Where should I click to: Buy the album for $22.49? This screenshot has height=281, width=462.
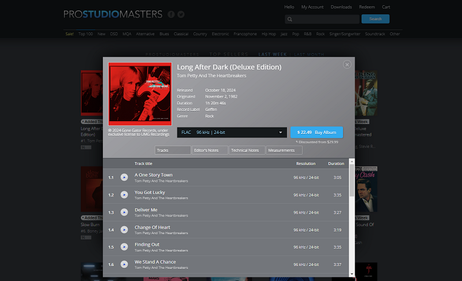click(x=316, y=132)
